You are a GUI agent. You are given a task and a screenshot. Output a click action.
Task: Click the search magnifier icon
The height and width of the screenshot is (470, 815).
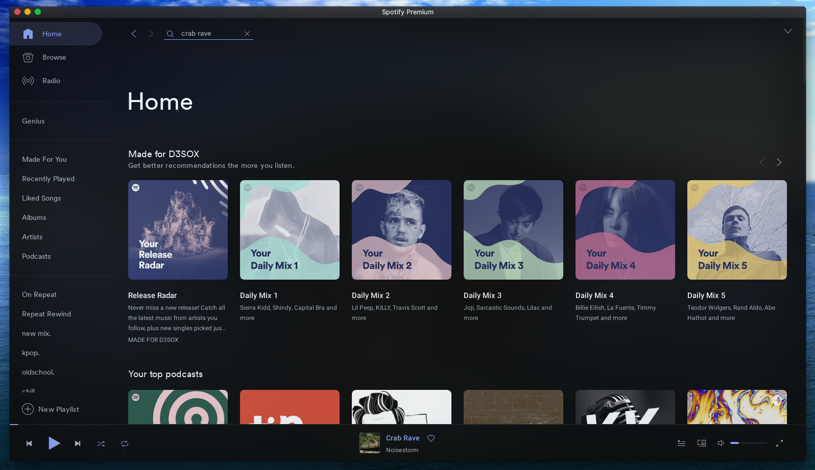coord(170,34)
